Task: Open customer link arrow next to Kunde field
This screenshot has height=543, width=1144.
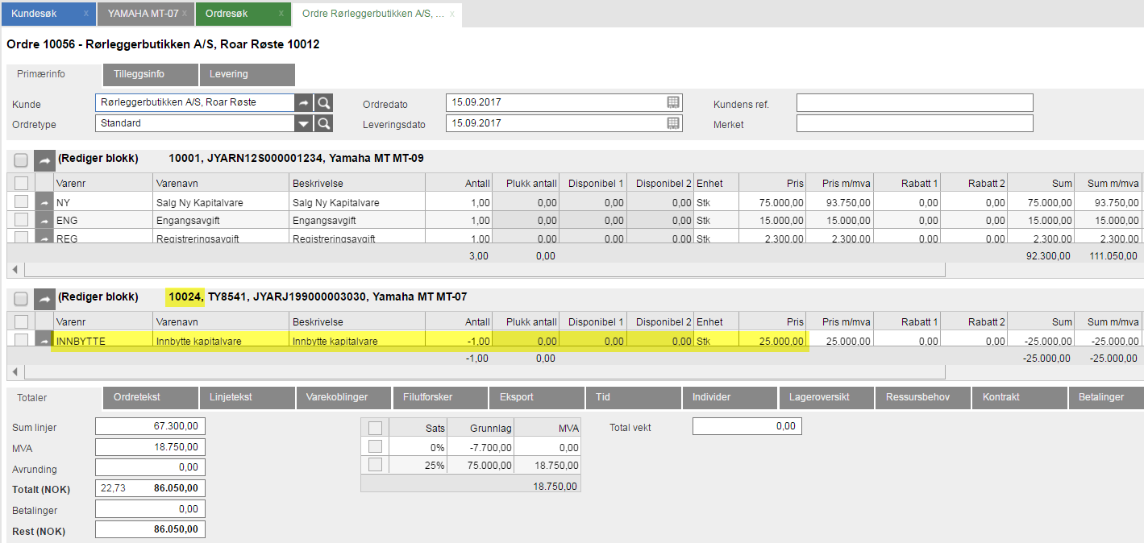Action: point(303,102)
